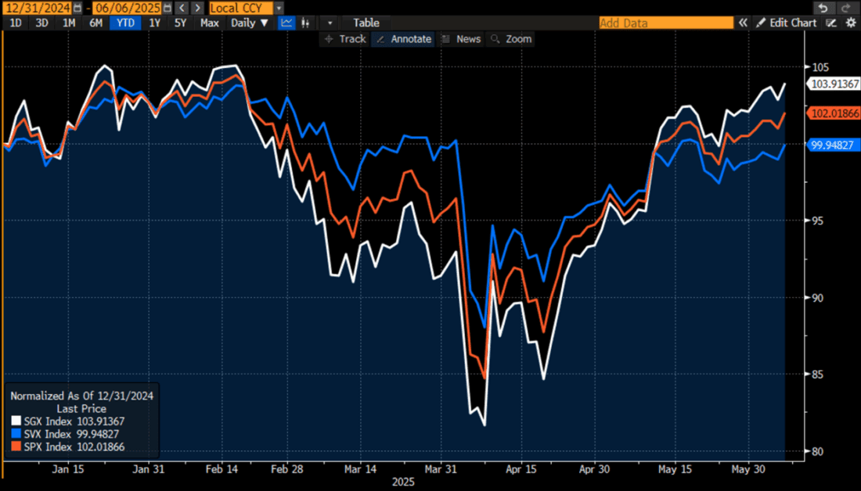Image resolution: width=861 pixels, height=491 pixels.
Task: Click the Jan 15 x-axis date label
Action: pyautogui.click(x=68, y=470)
